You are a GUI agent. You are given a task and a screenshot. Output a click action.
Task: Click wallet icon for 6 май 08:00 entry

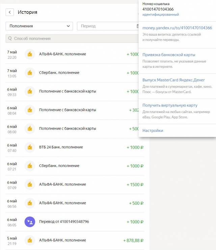(x=30, y=129)
